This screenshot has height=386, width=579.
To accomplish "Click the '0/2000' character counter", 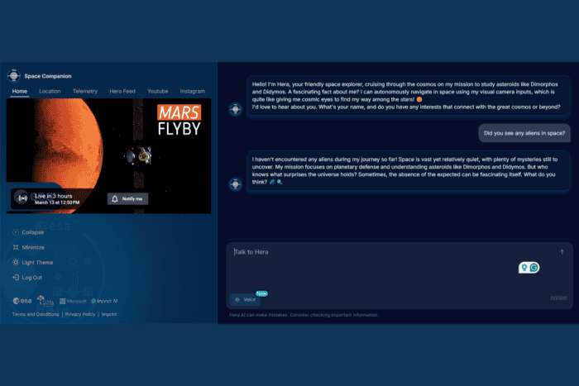I will point(558,298).
